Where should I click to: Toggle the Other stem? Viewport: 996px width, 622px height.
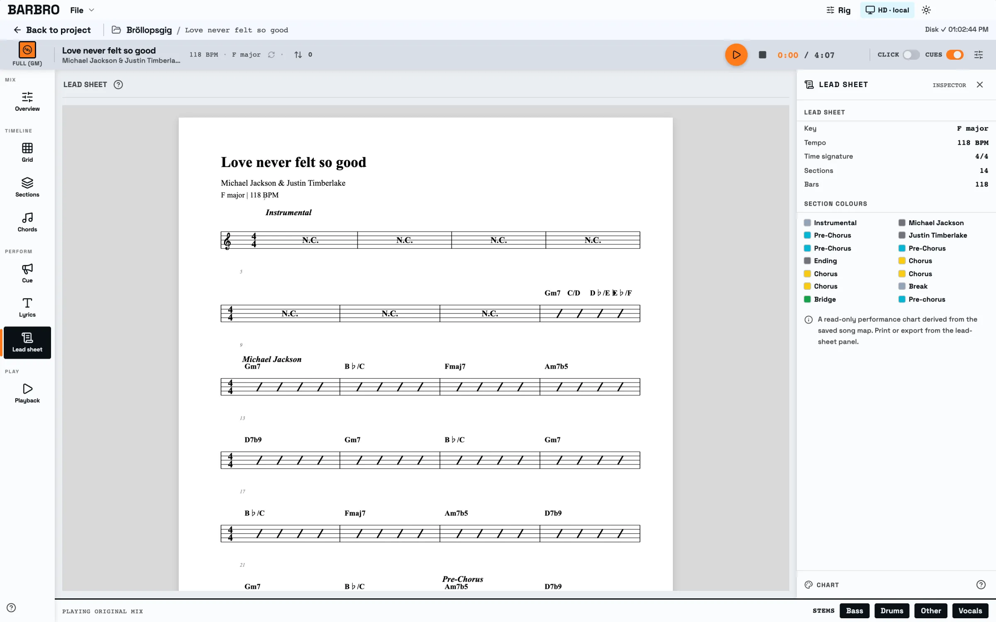(931, 611)
